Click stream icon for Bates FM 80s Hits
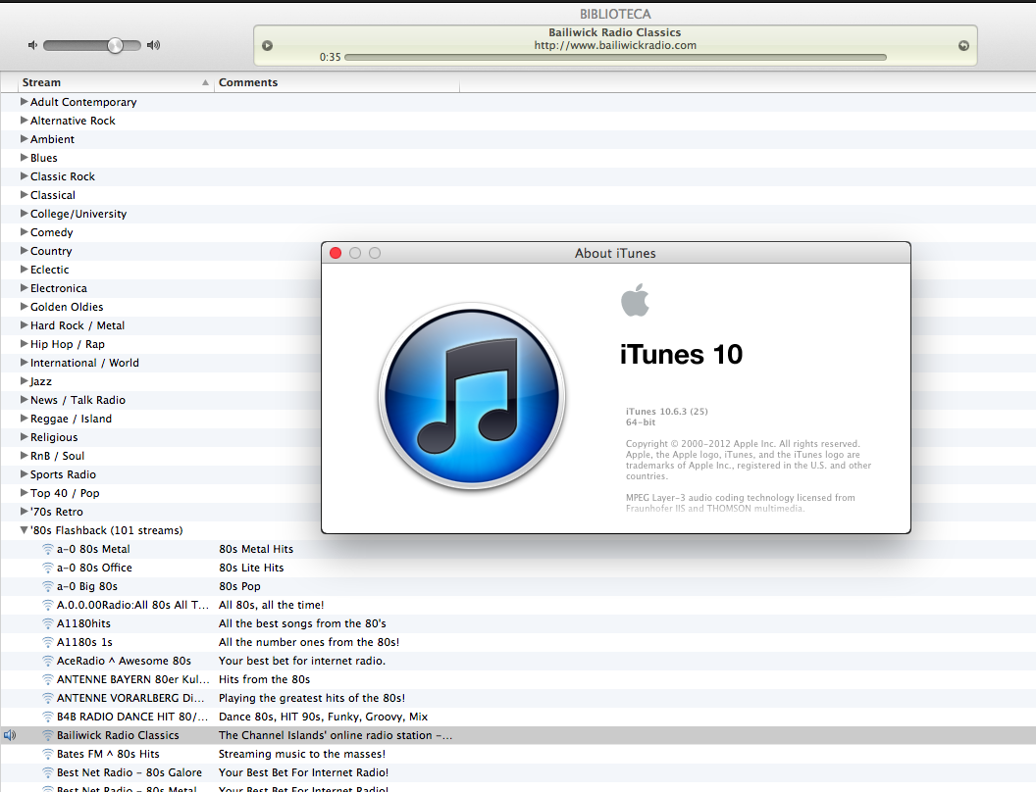Viewport: 1036px width, 792px height. pos(47,754)
